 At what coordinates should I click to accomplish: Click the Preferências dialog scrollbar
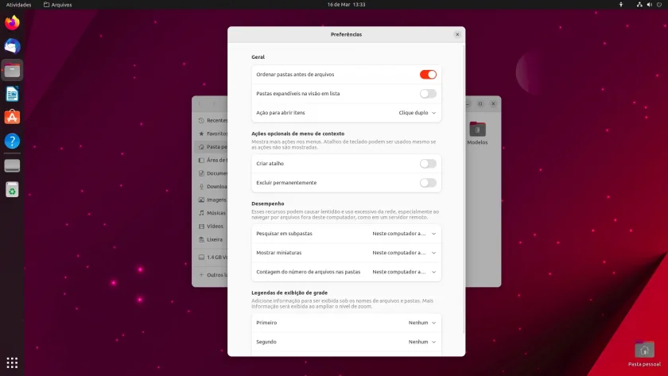tap(464, 188)
